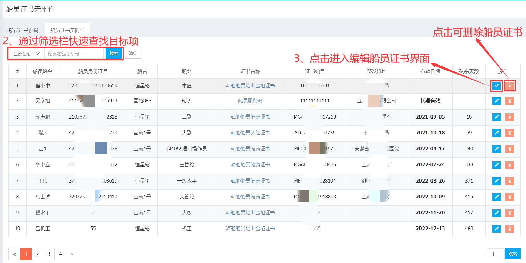Open the 海船船员适任证书 link
The height and width of the screenshot is (263, 526).
tap(250, 133)
